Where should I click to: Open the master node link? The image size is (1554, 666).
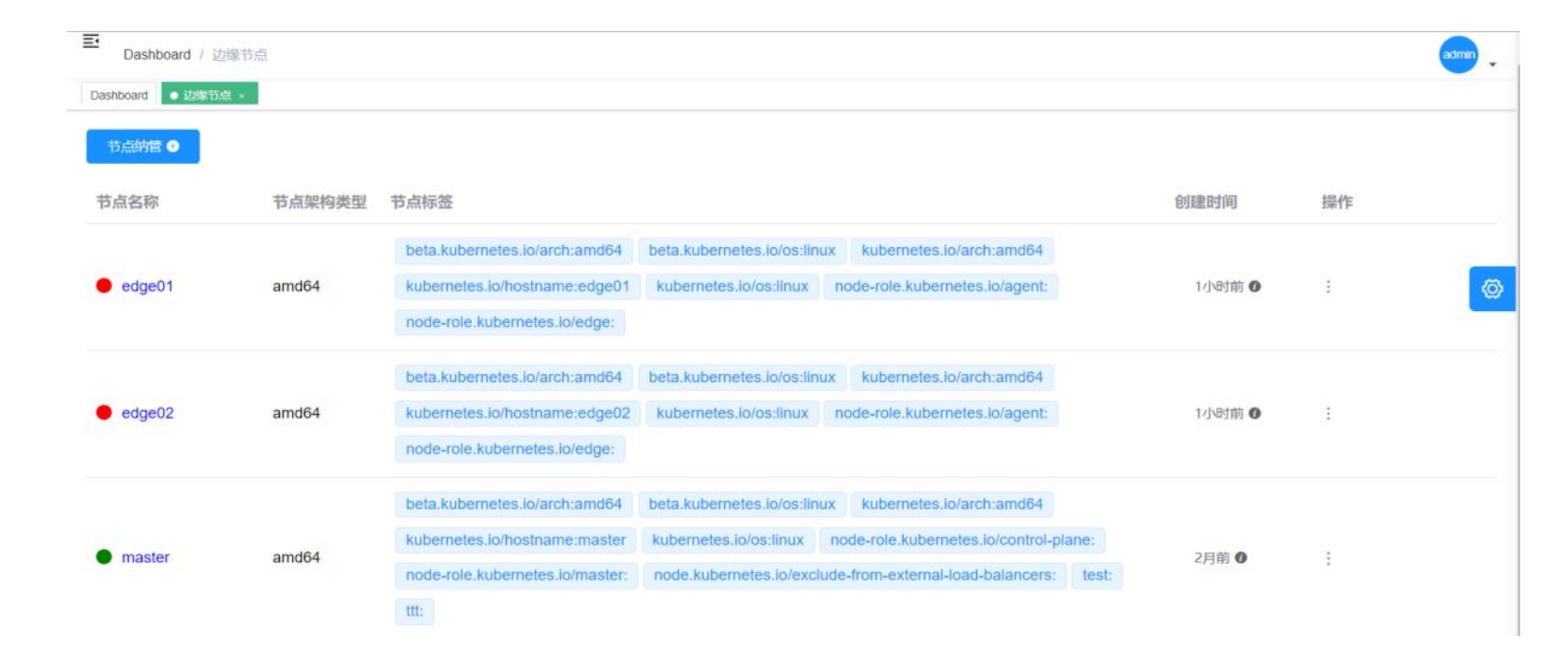[145, 556]
